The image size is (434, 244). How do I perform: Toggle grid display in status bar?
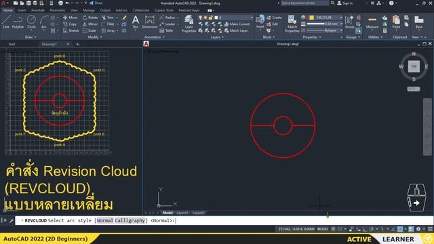[333, 229]
